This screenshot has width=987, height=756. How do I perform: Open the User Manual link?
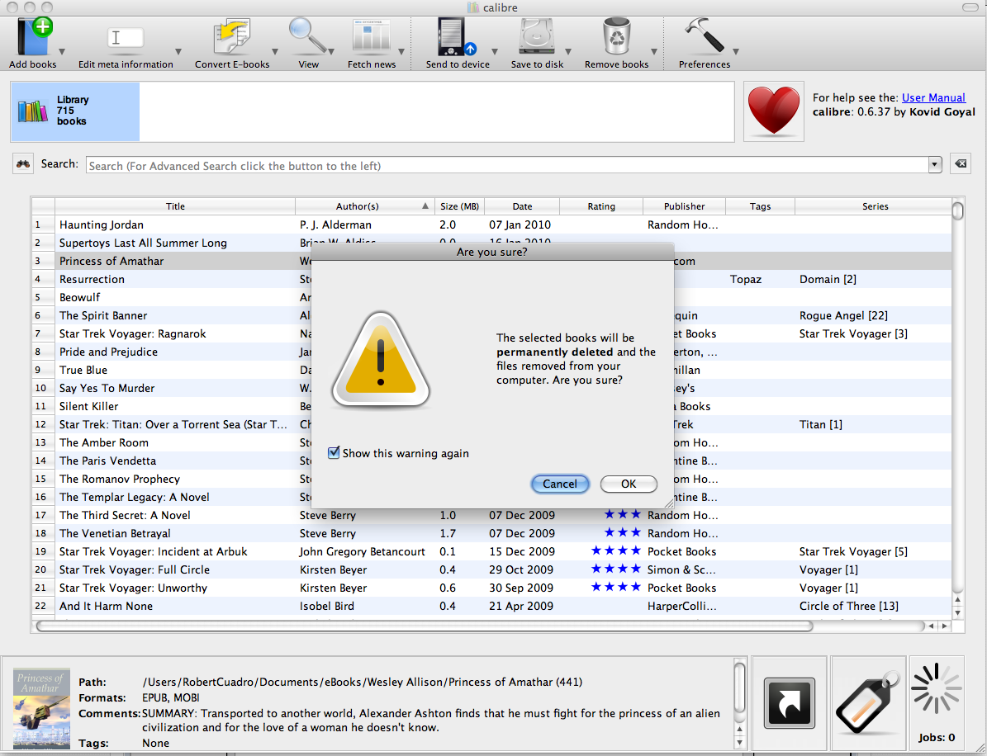933,97
